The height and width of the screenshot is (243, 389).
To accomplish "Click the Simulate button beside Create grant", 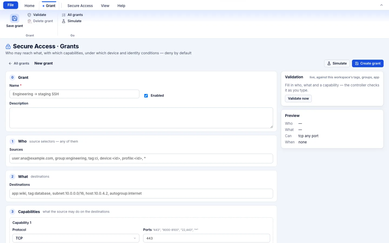I will tap(337, 63).
